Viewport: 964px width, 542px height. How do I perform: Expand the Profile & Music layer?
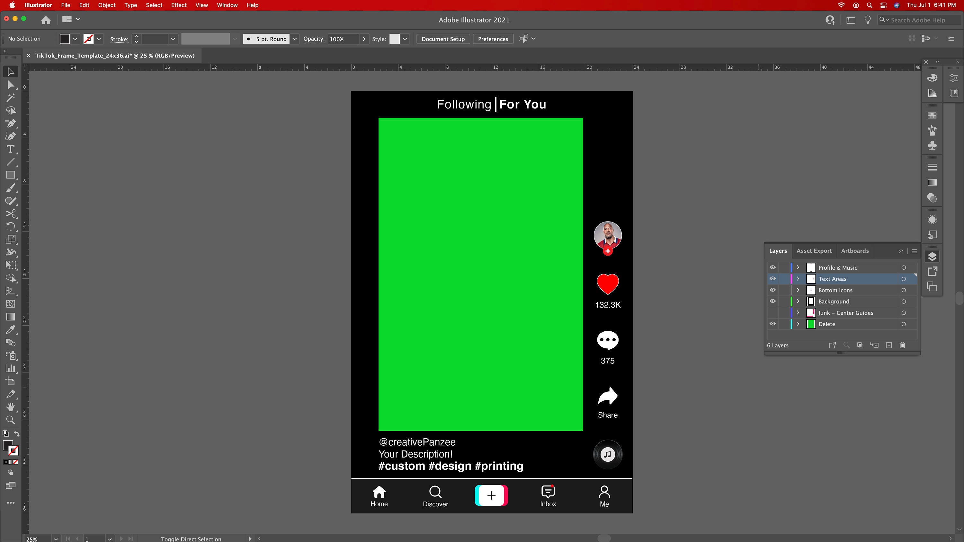point(798,267)
